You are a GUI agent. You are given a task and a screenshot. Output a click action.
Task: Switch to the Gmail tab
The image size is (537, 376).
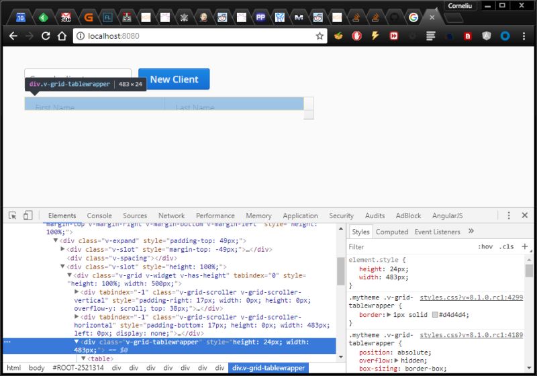(x=66, y=17)
